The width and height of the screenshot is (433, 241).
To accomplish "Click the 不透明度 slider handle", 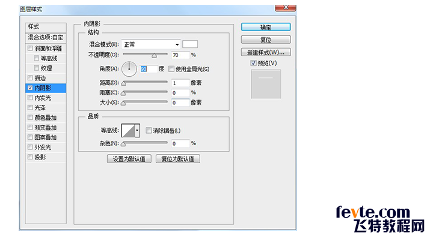I will (x=154, y=56).
